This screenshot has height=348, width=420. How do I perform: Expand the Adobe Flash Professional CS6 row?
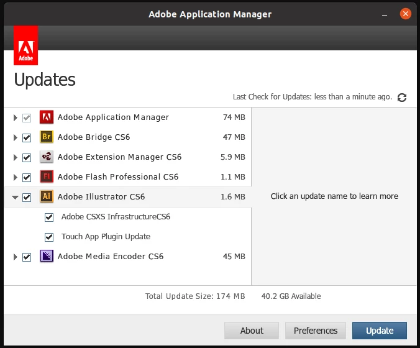(x=16, y=177)
